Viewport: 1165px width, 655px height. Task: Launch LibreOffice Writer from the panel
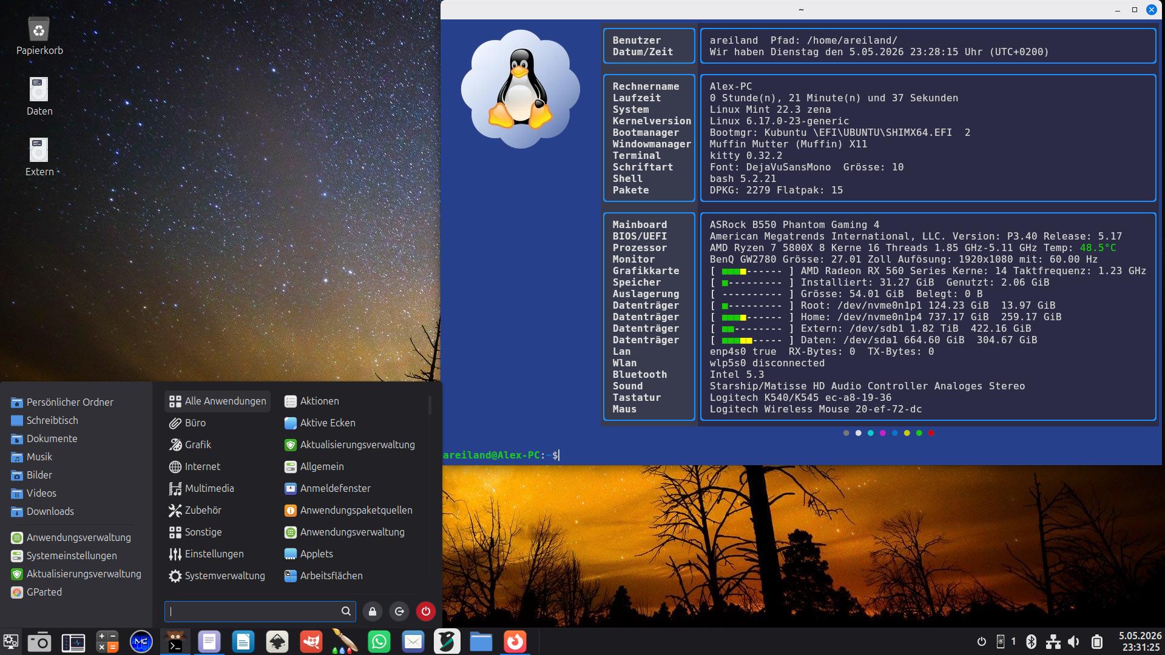[243, 642]
